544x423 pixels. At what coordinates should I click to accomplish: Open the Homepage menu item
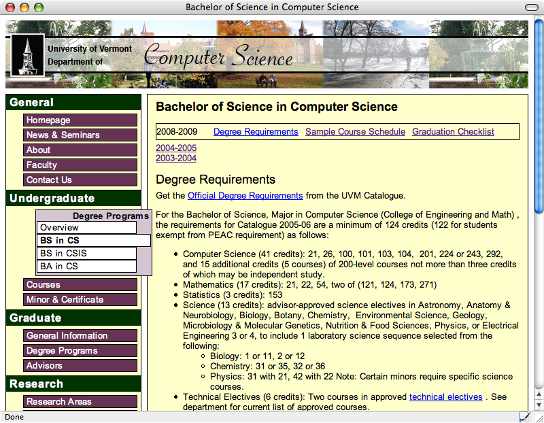click(80, 120)
